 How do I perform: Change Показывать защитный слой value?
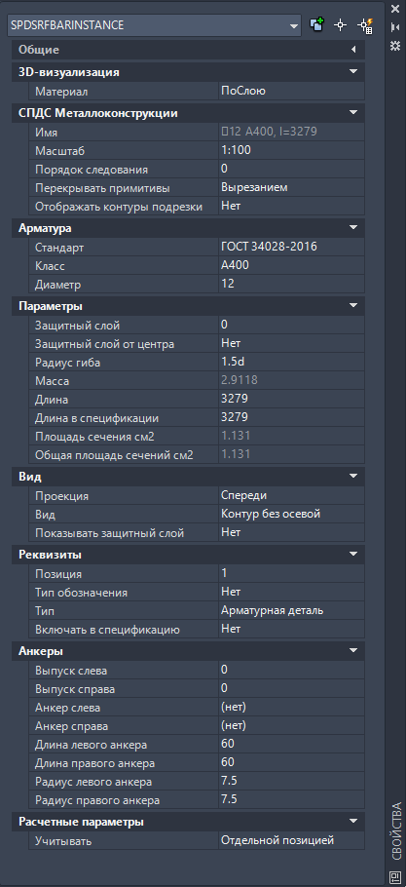pyautogui.click(x=291, y=533)
